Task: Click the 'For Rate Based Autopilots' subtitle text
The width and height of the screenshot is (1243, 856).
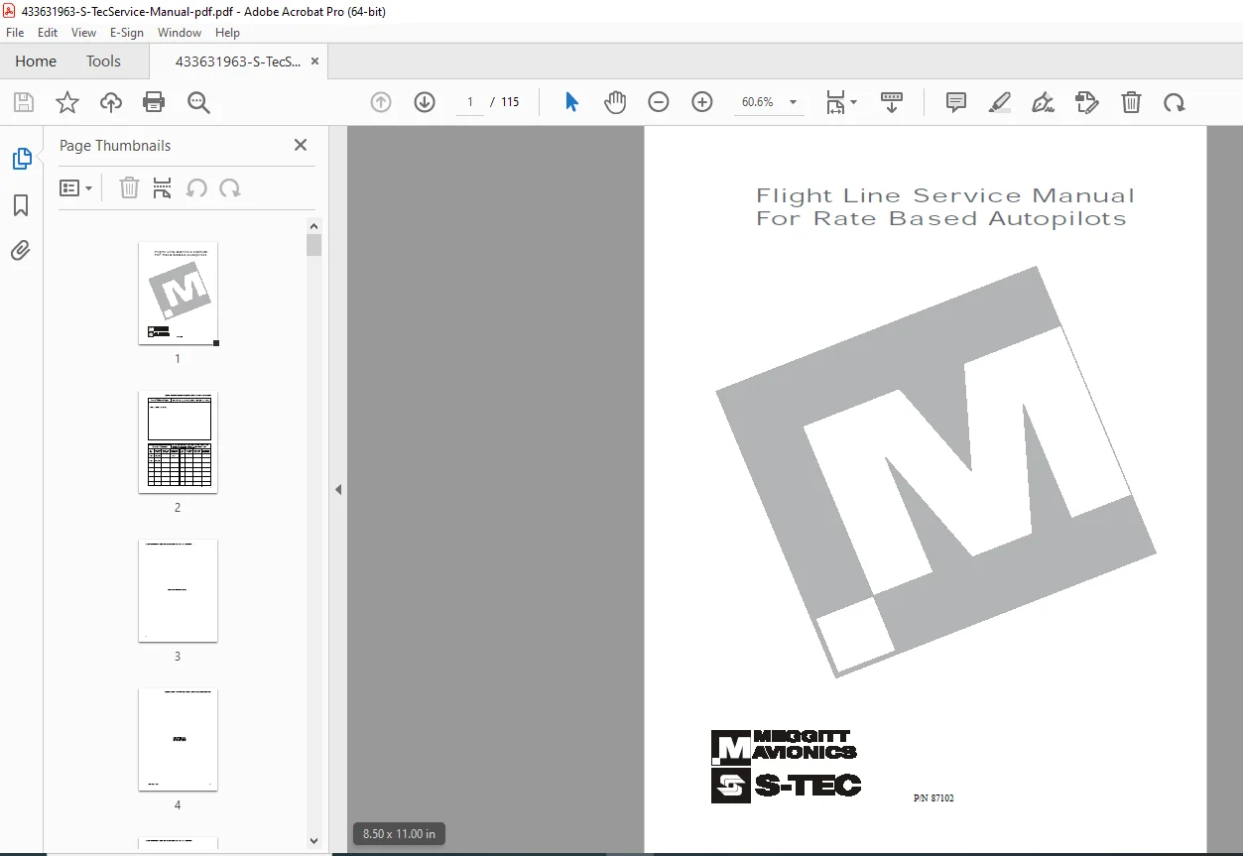Action: coord(941,218)
